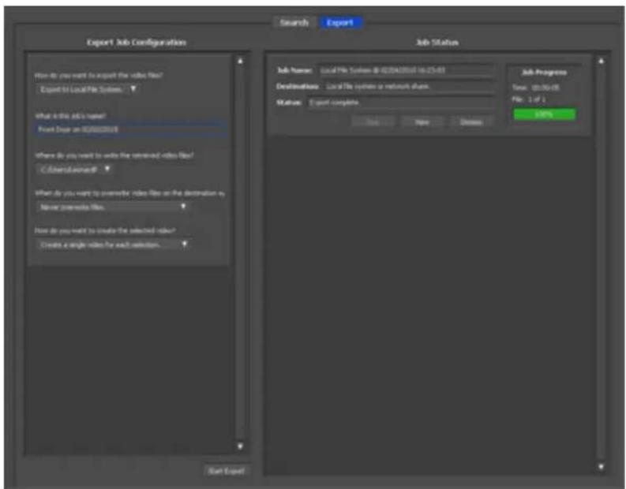Click the View button in Job Status
This screenshot has height=489, width=626.
[x=422, y=122]
